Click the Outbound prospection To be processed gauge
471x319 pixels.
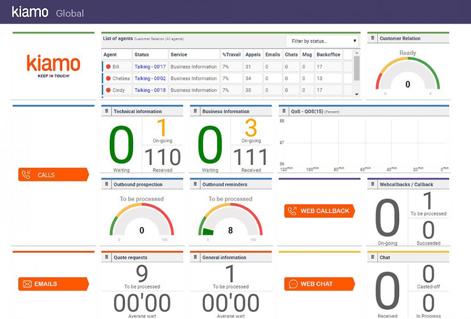(x=142, y=220)
